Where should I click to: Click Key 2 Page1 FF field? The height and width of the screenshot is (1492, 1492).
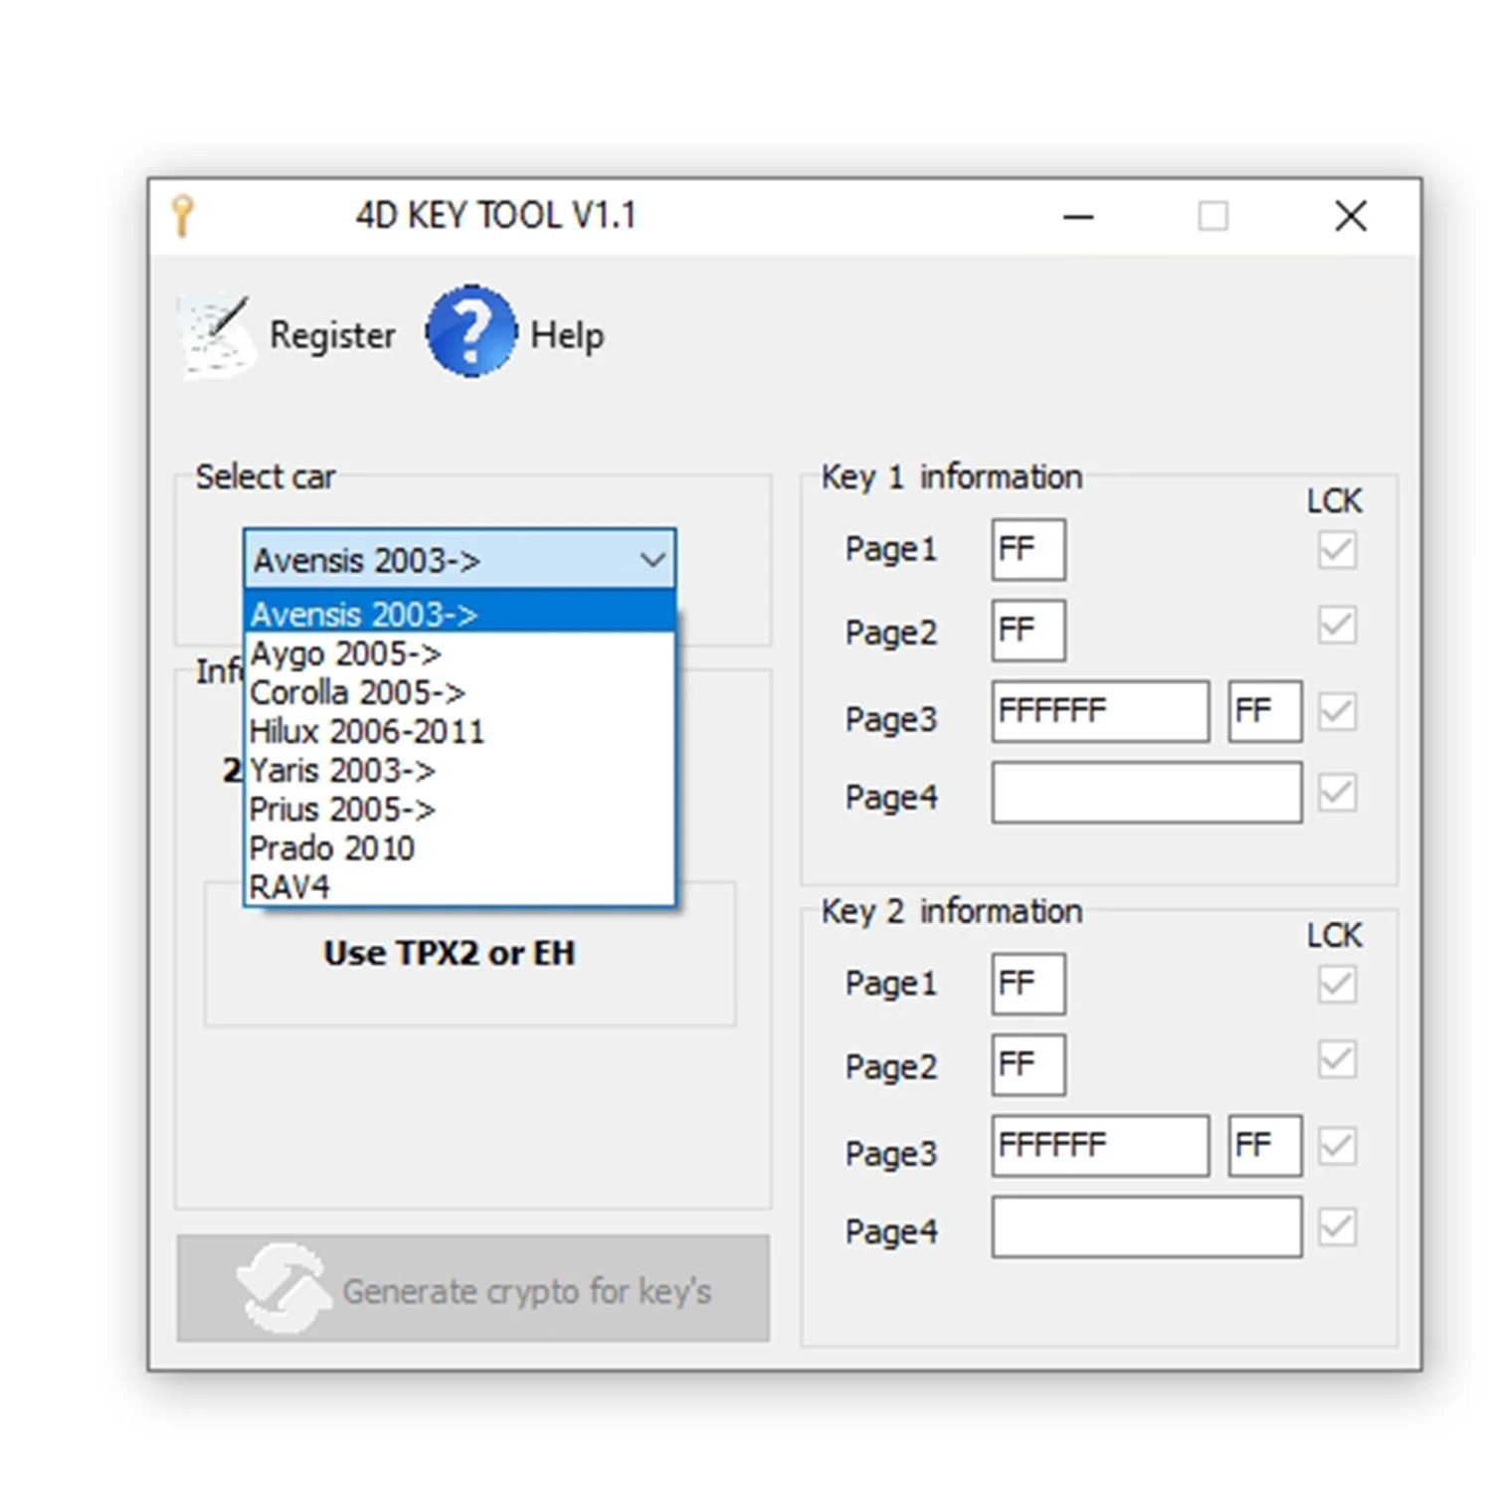(x=1028, y=984)
